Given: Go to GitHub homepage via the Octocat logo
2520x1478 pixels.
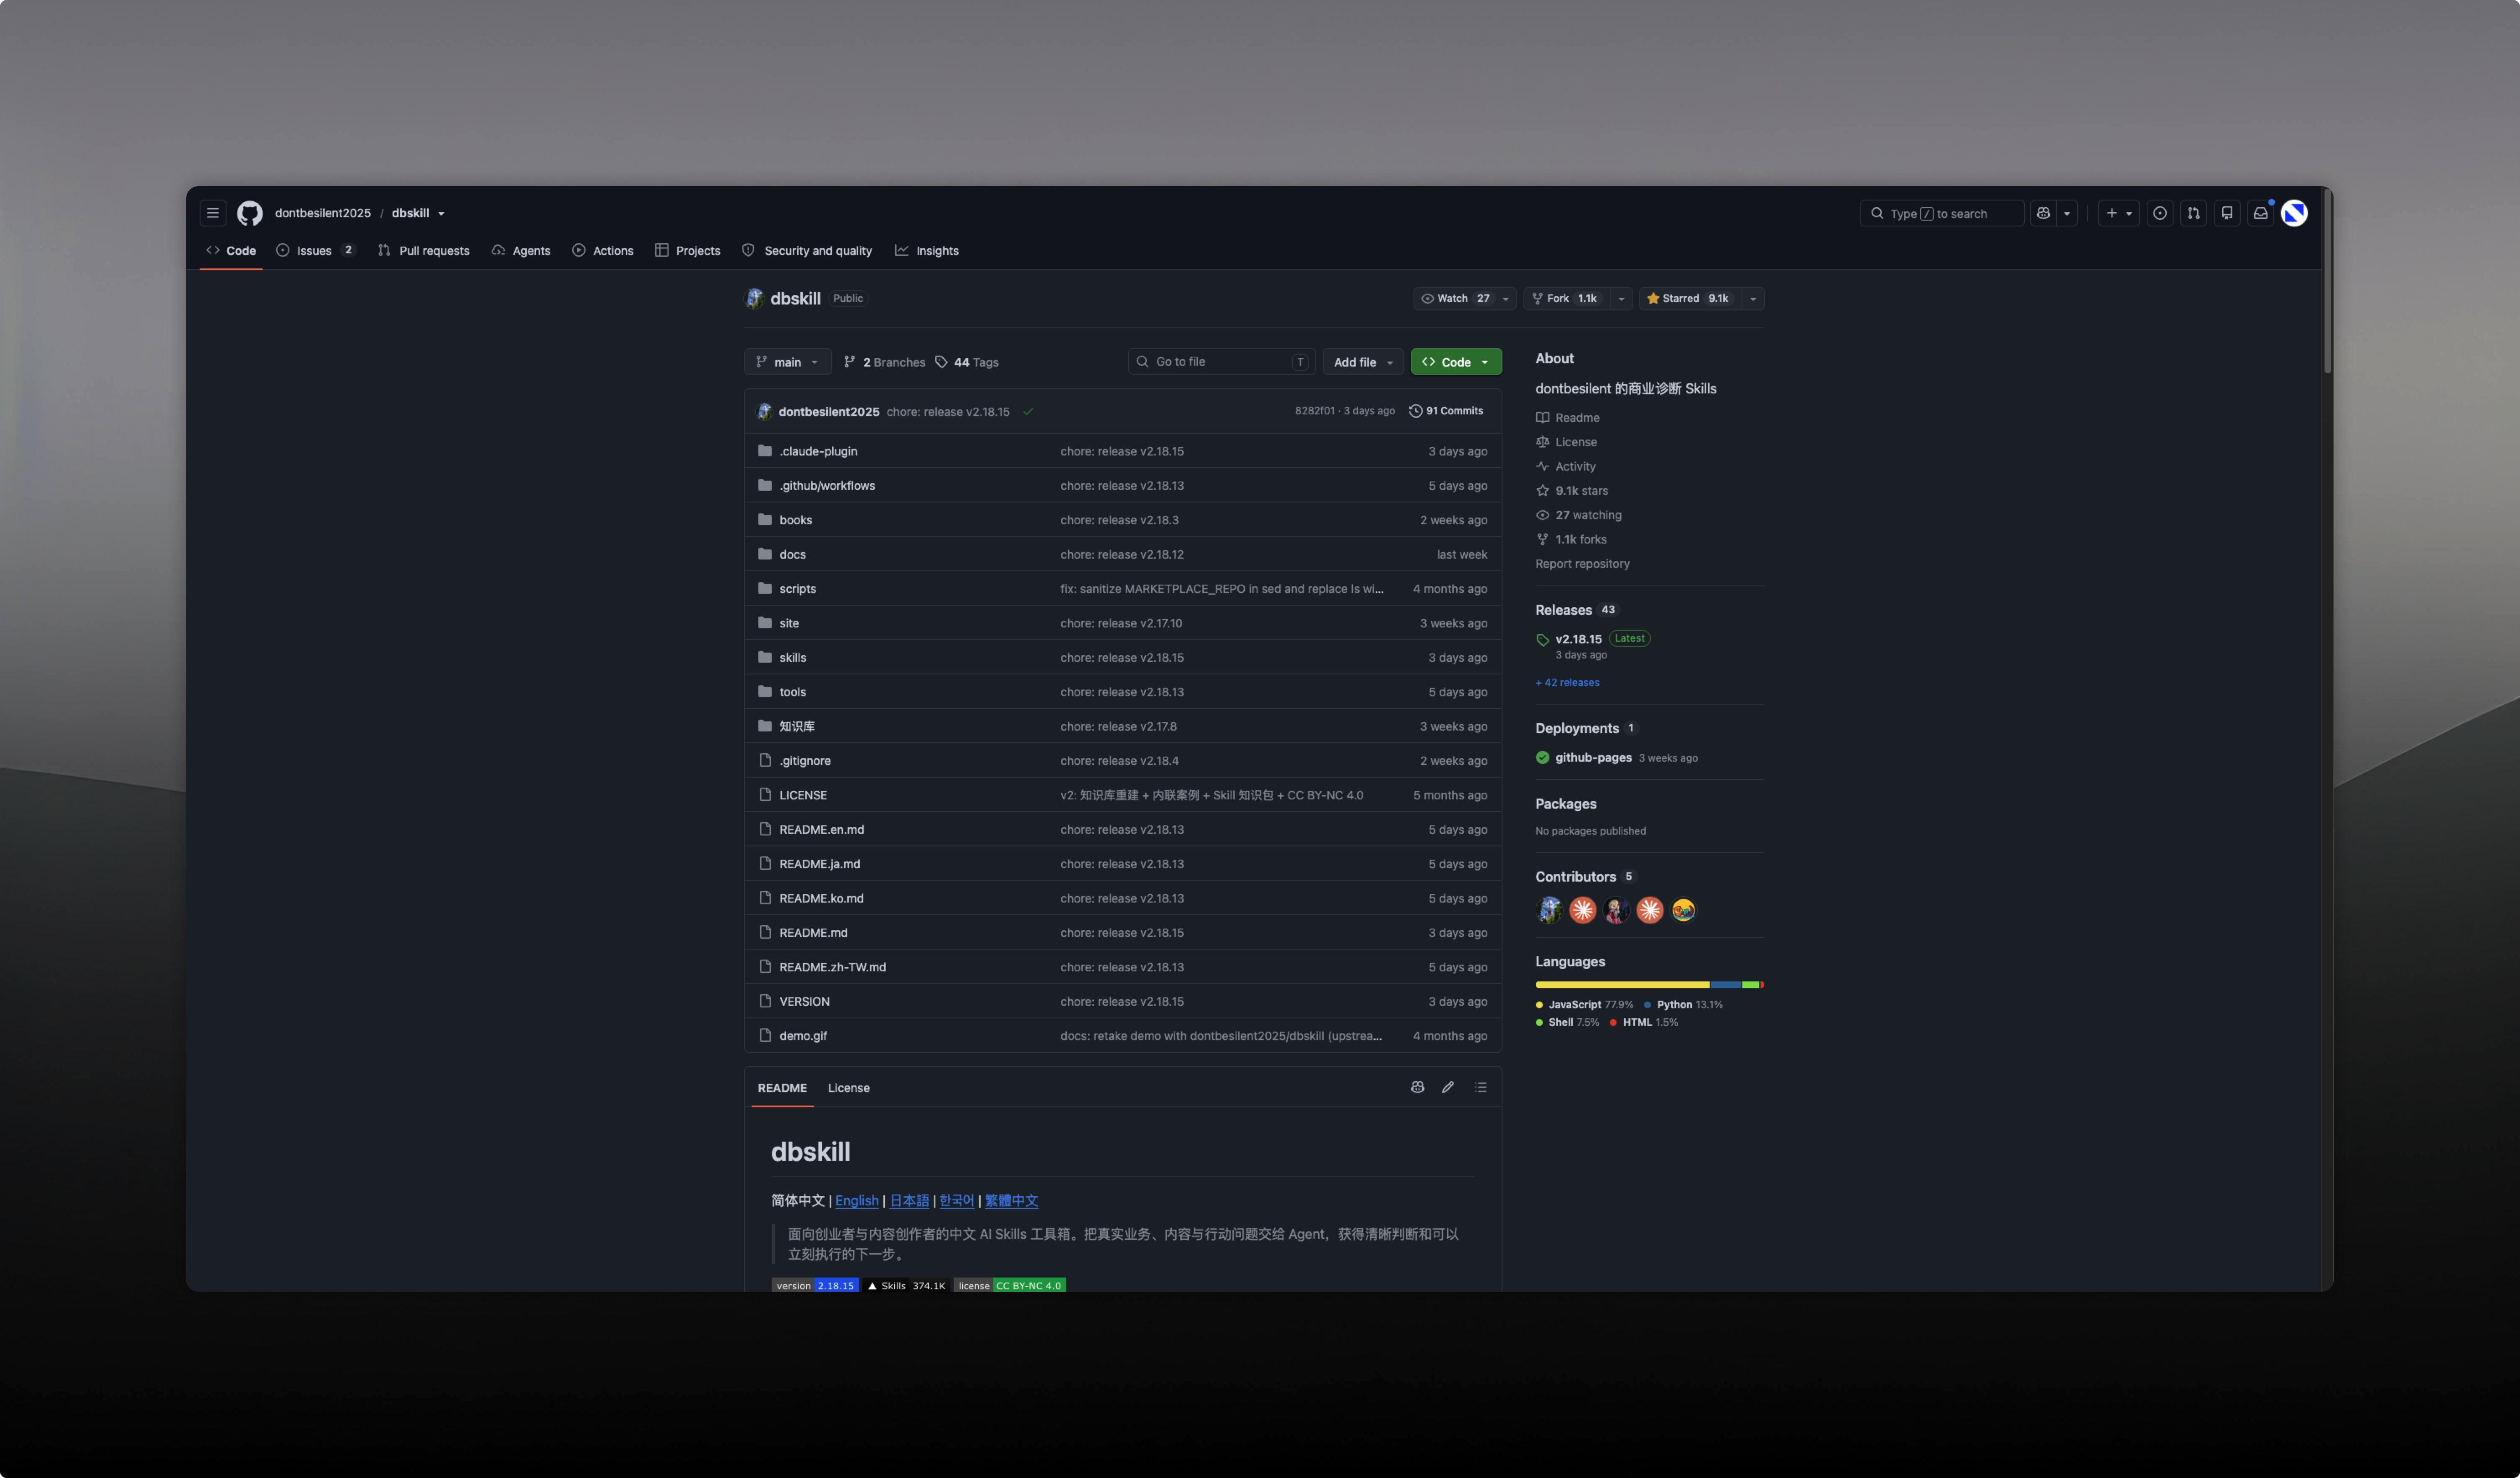Looking at the screenshot, I should click(x=250, y=213).
